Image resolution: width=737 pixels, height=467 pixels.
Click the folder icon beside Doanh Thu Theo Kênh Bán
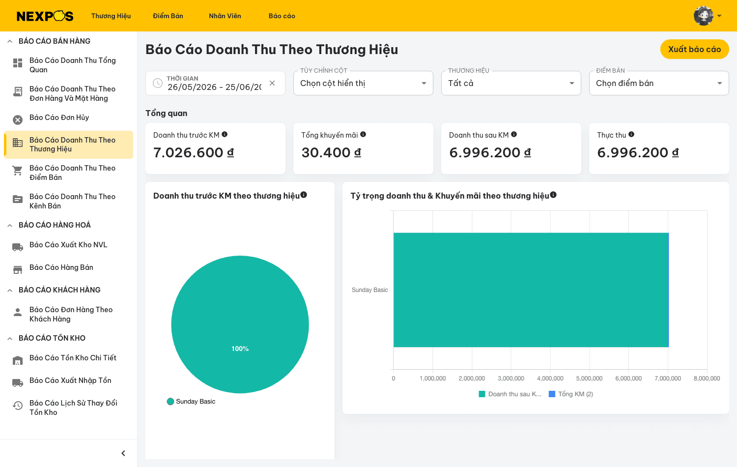point(18,199)
